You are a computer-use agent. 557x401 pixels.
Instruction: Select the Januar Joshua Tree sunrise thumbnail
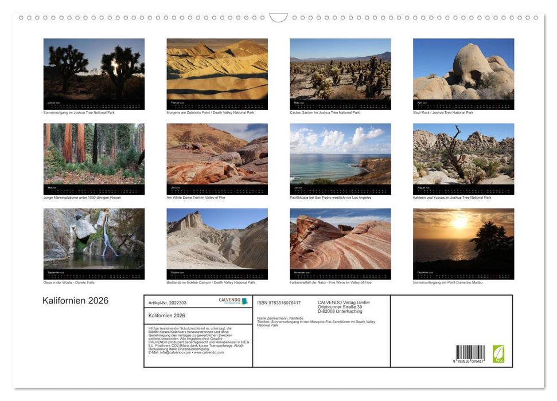94,72
